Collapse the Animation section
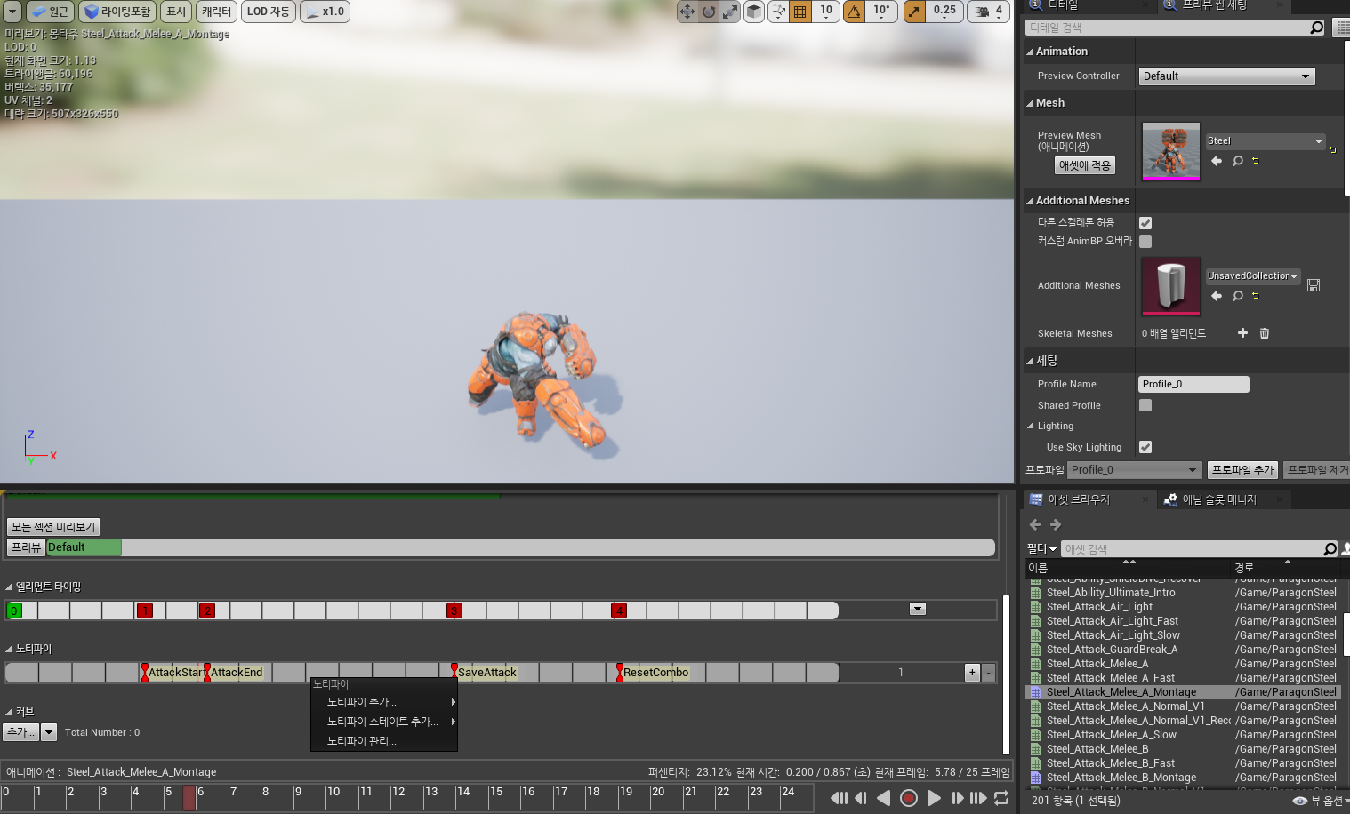The height and width of the screenshot is (814, 1350). [x=1030, y=52]
